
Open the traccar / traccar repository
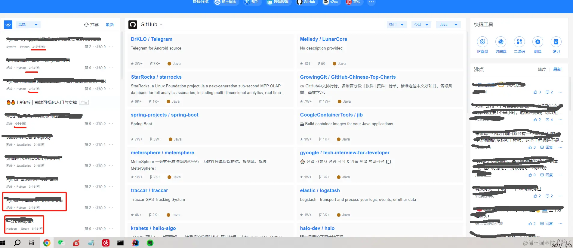(x=149, y=190)
